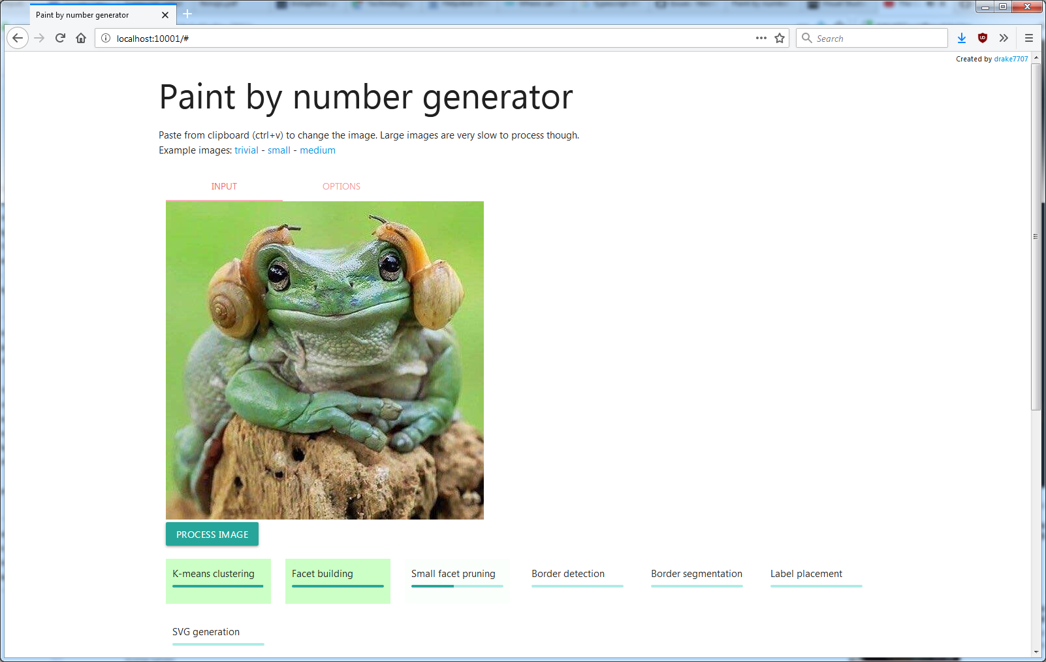
Task: Click the SVG generation step label
Action: pyautogui.click(x=206, y=632)
